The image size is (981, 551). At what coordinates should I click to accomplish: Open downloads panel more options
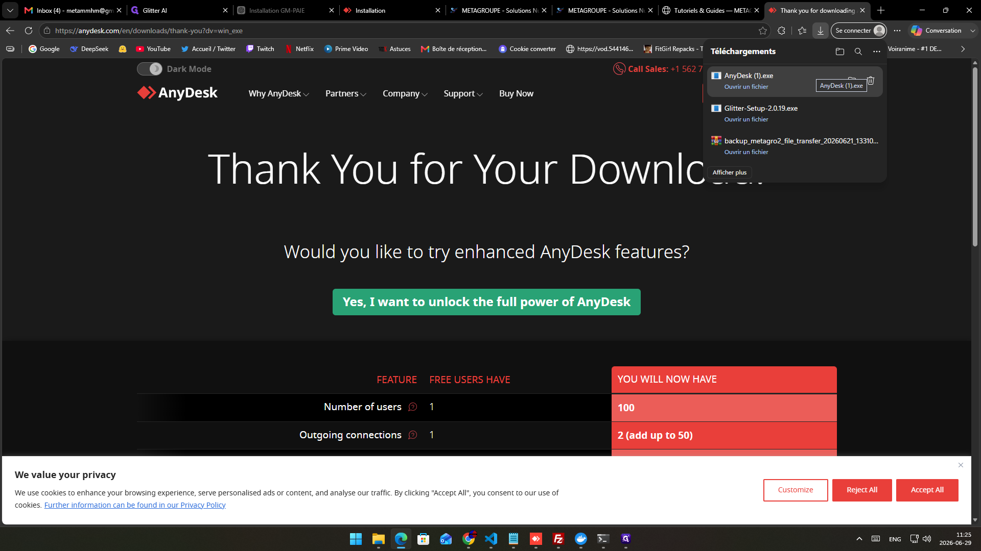[x=876, y=52]
